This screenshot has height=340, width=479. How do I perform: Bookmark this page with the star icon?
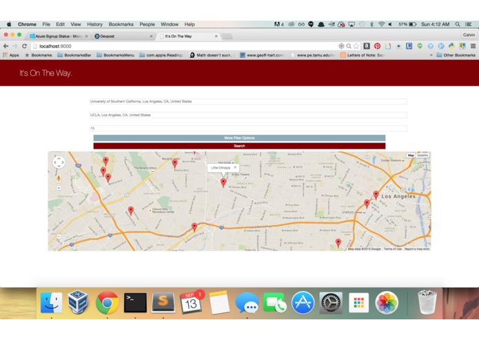356,46
